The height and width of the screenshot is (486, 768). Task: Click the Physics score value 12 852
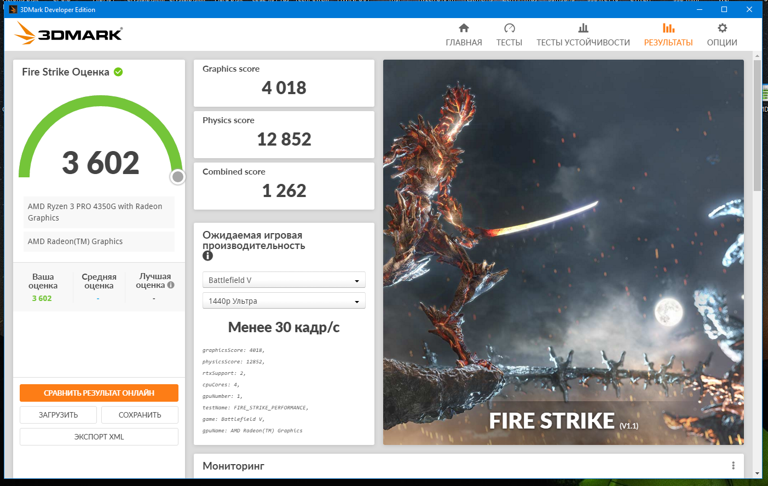(284, 139)
